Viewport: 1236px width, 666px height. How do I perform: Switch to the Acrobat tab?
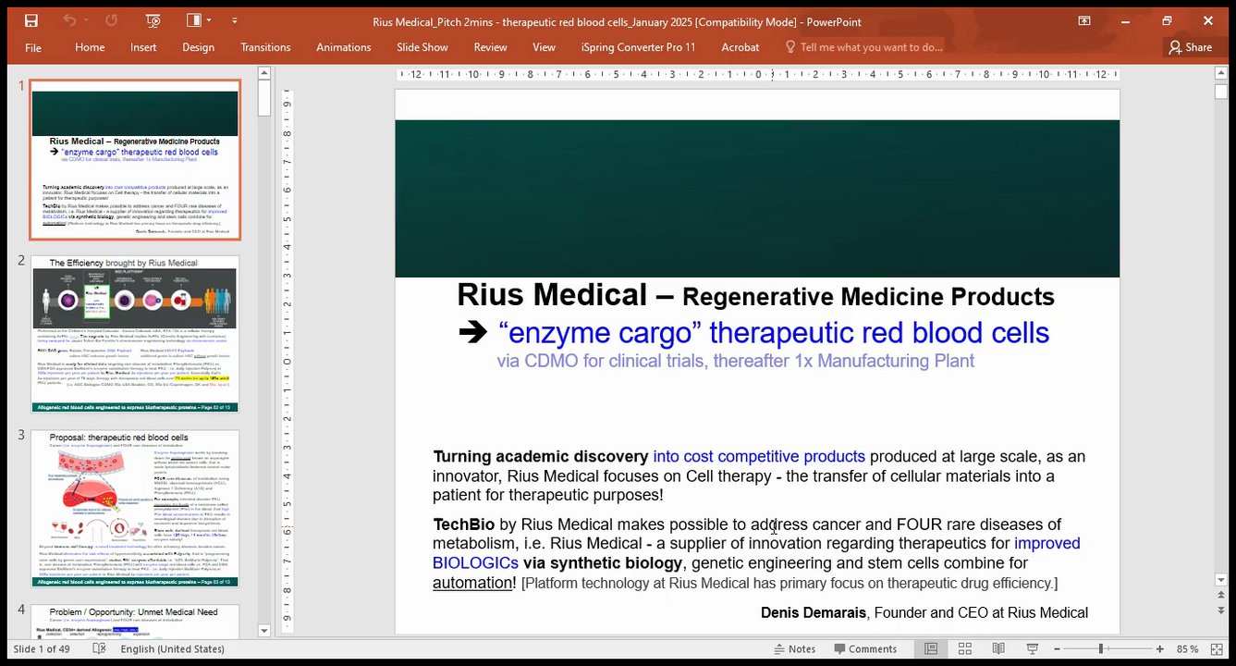pyautogui.click(x=740, y=47)
